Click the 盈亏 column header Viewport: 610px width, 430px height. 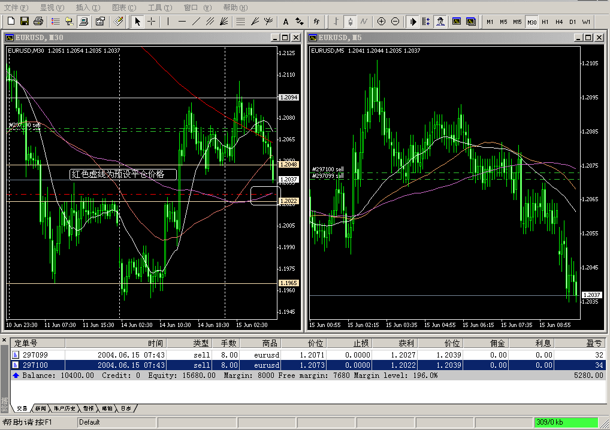click(x=593, y=343)
